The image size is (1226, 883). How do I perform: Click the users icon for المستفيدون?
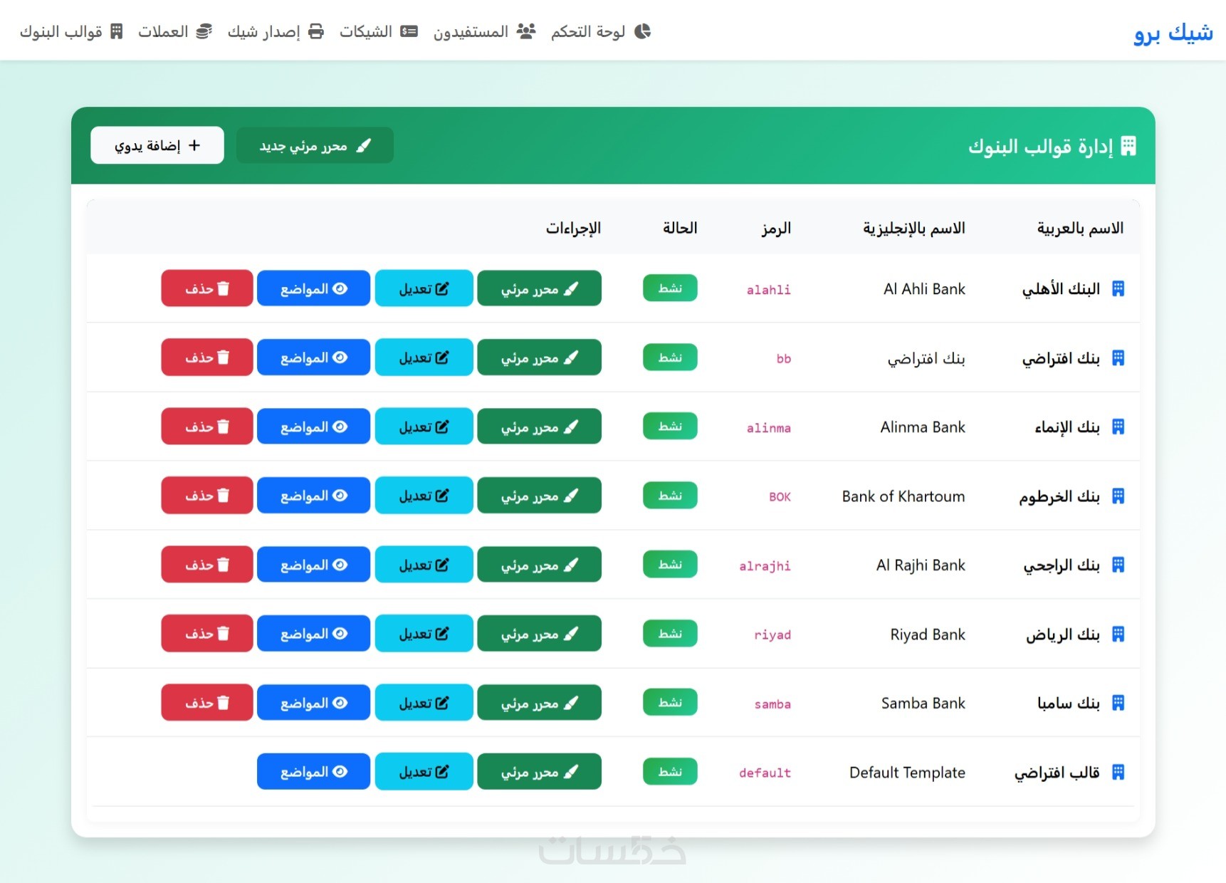click(x=526, y=31)
